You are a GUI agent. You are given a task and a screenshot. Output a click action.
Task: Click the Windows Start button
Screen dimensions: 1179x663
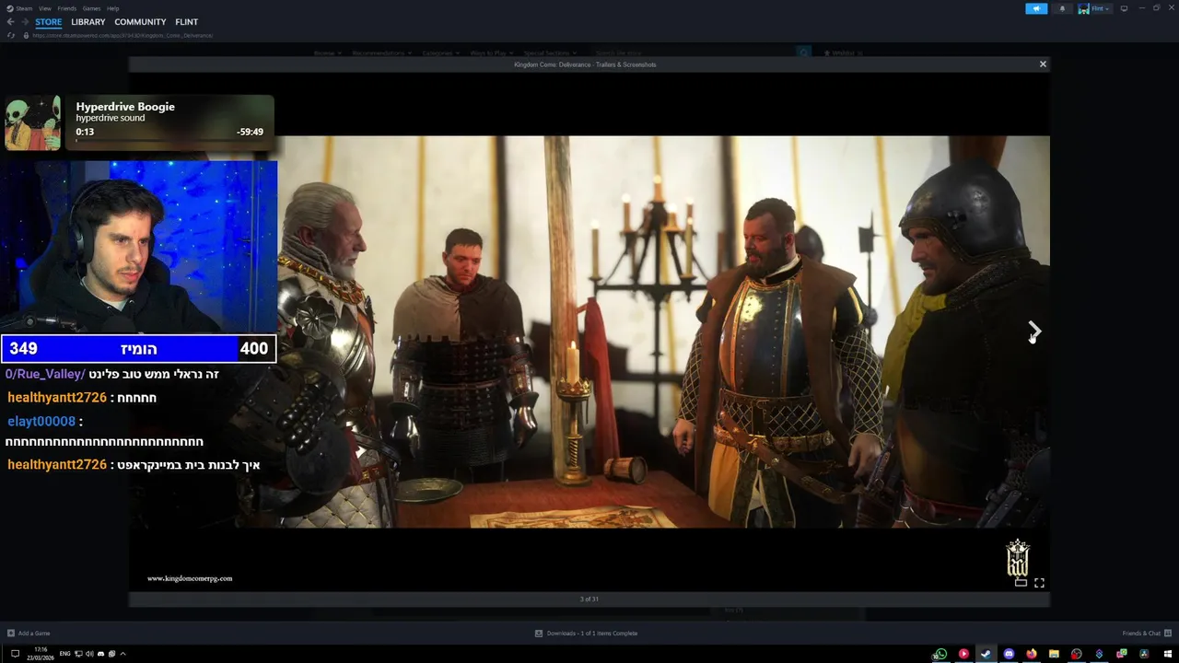1168,654
